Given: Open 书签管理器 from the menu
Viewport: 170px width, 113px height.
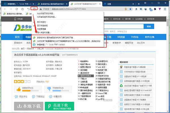Looking at the screenshot, I should pos(41,29).
